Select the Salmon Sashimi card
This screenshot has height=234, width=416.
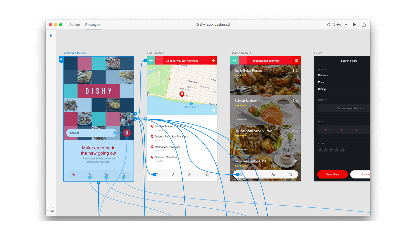(265, 110)
